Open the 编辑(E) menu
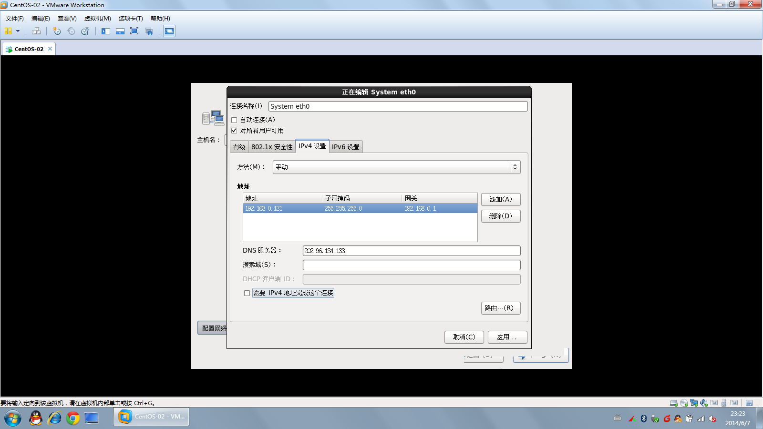The image size is (763, 429). (41, 19)
